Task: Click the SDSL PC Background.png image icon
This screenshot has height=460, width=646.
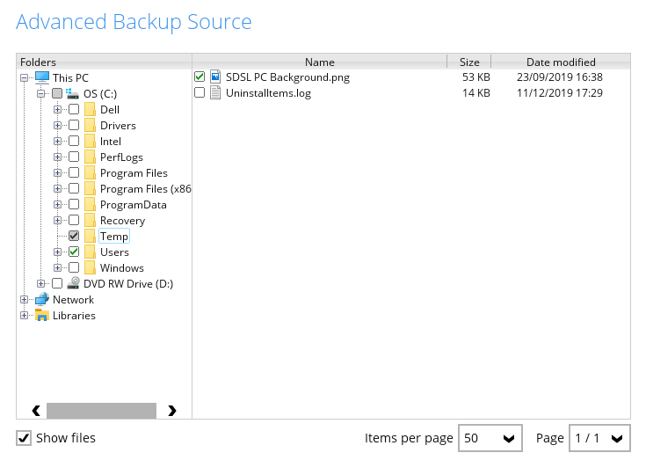Action: [215, 77]
